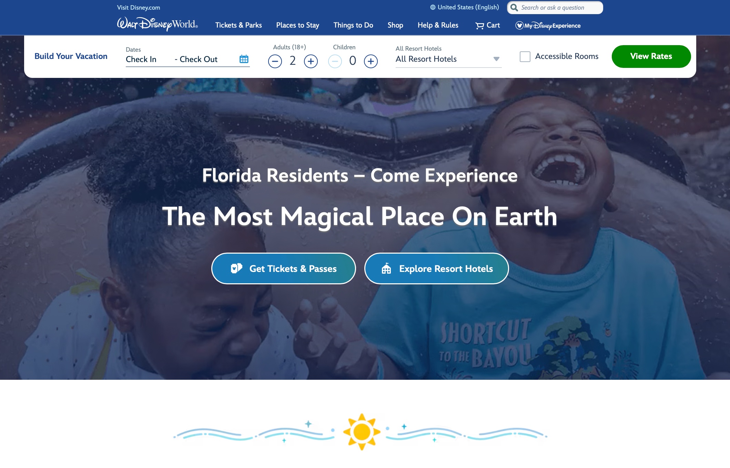
Task: Go to the Cart link
Action: 488,25
